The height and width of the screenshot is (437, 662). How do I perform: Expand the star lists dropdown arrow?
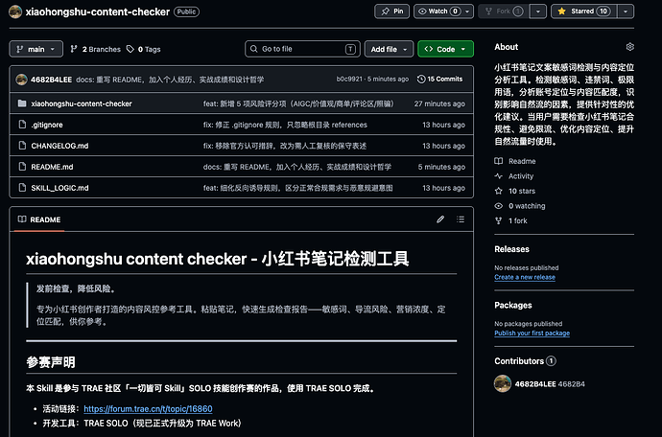[626, 11]
